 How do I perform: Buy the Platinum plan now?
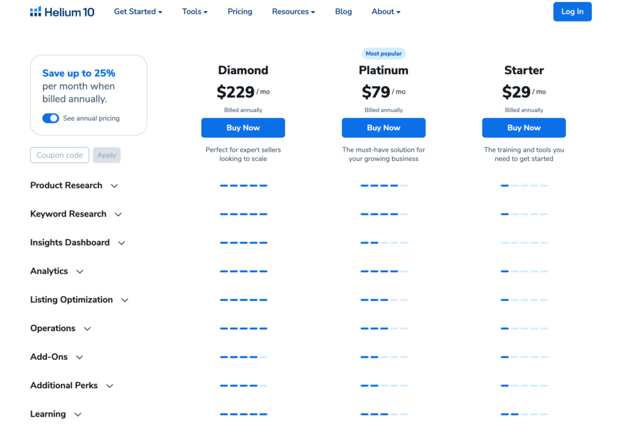[x=384, y=128]
